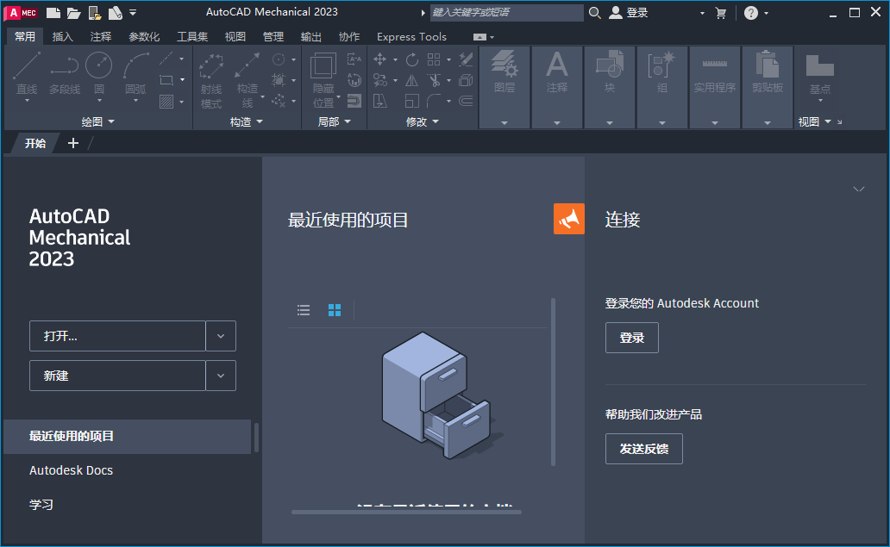Click the Autodesk Account 登录 (Sign In) button
Image resolution: width=890 pixels, height=547 pixels.
[631, 338]
